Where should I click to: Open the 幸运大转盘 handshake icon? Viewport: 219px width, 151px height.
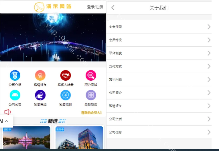[66, 75]
